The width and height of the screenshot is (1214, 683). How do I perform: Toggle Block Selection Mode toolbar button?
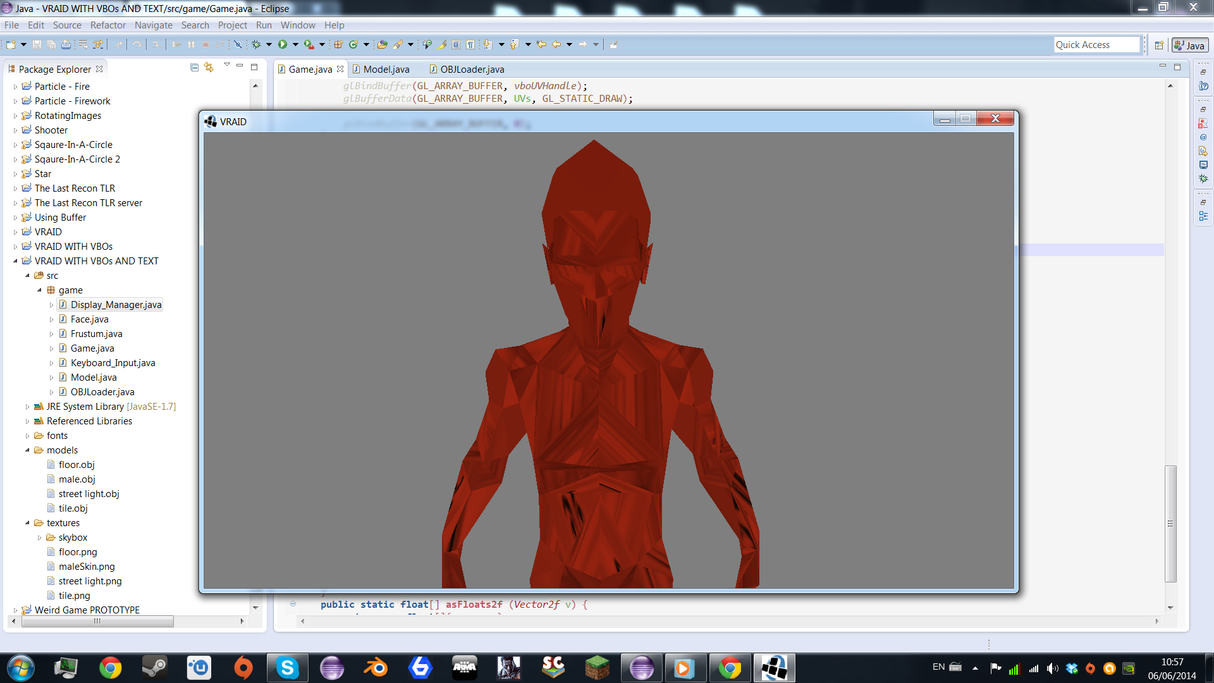click(x=456, y=44)
